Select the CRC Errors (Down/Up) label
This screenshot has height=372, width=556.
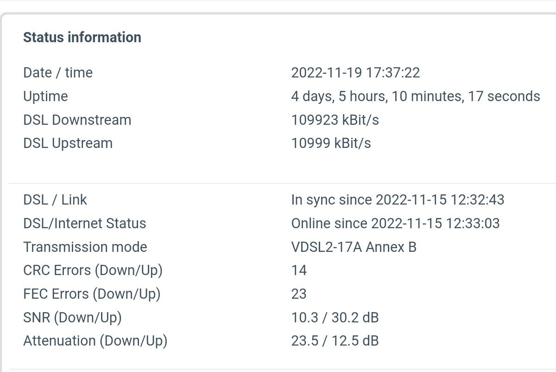tap(93, 270)
